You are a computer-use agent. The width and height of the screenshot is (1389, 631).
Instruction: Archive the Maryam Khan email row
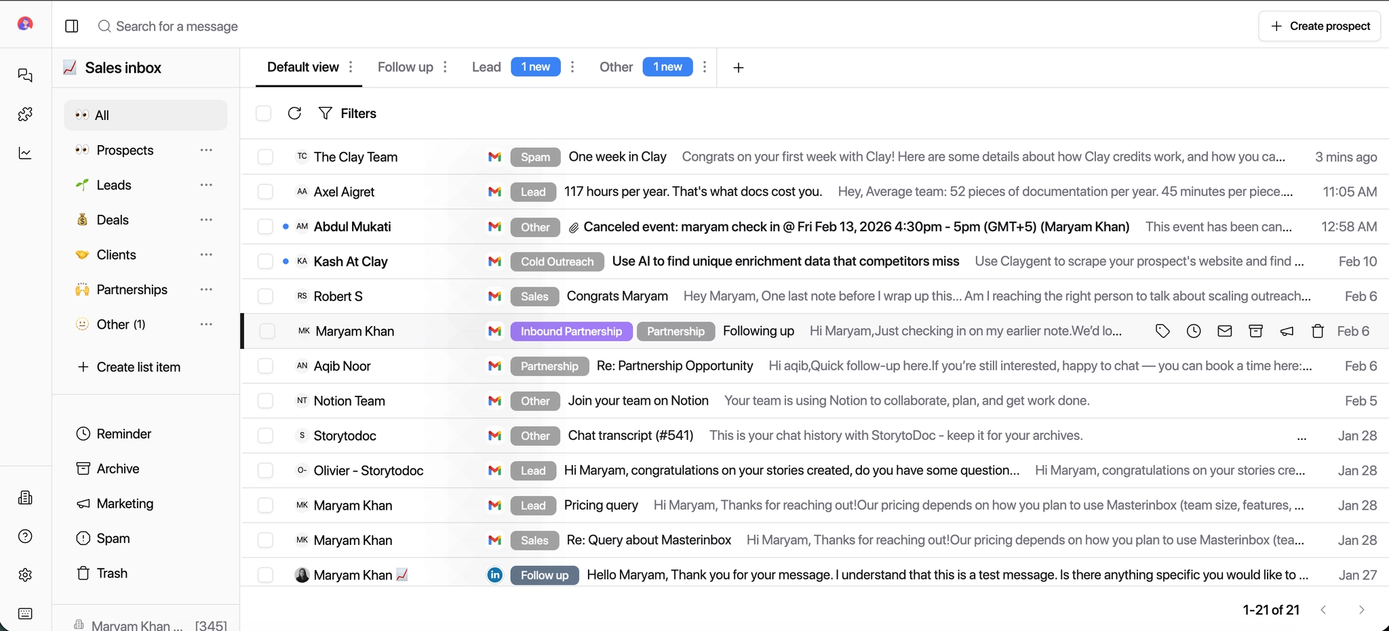[1255, 331]
